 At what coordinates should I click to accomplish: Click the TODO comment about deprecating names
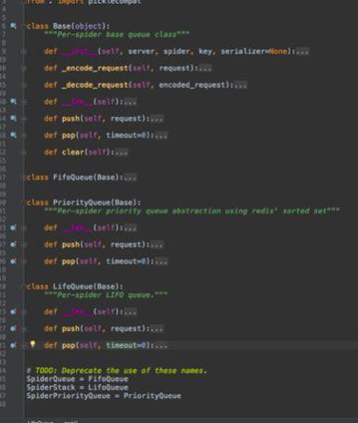point(117,370)
